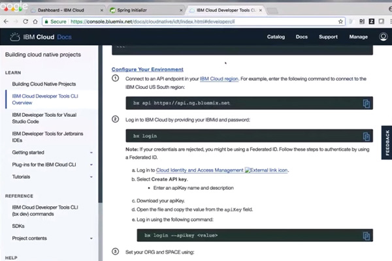Screen dimensions: 392x261
Task: Click the sidebar vertical scrollbar
Action: tap(101, 125)
